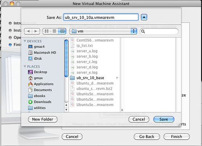Click the ub_srv_10_base folder icon
Screen dimensions: 202x146
click(x=72, y=78)
